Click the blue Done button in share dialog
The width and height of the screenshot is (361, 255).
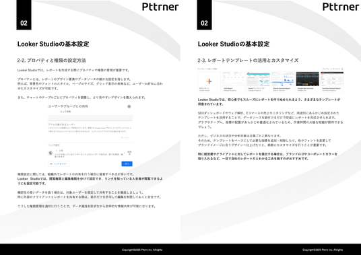(127, 163)
